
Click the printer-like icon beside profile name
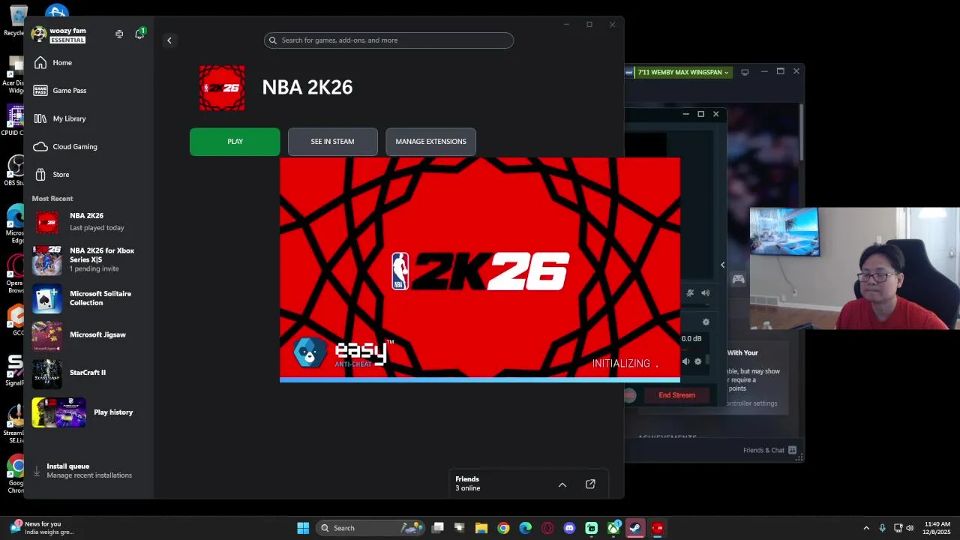coord(119,34)
